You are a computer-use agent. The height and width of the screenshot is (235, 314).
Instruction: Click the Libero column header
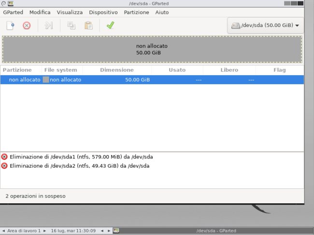tap(229, 70)
